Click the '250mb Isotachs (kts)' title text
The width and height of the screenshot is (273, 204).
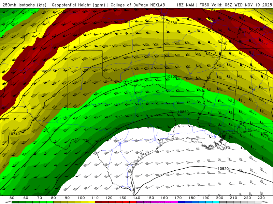(24, 5)
